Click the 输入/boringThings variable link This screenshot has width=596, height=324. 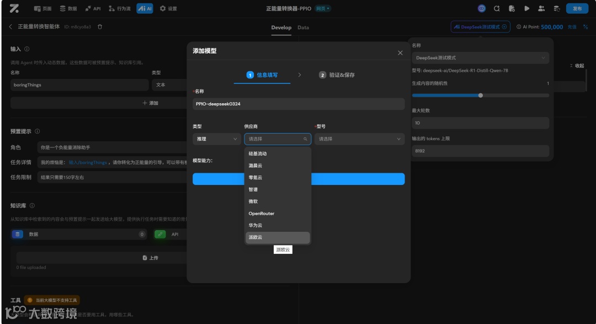(x=88, y=162)
